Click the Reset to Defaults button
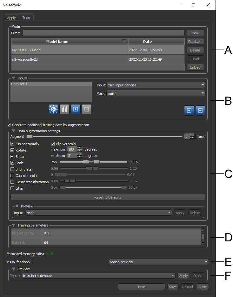The height and width of the screenshot is (297, 233). (x=108, y=197)
